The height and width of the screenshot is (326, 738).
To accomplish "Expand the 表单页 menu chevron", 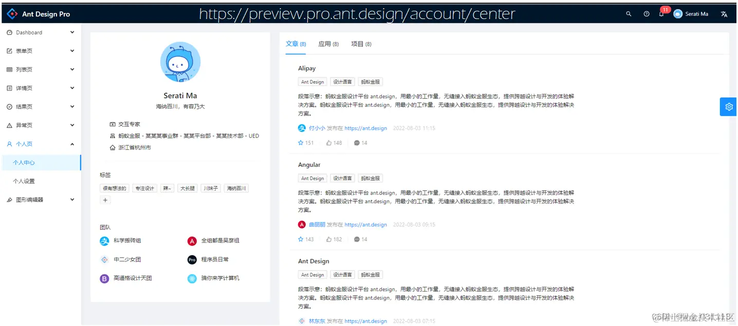I will pyautogui.click(x=72, y=51).
